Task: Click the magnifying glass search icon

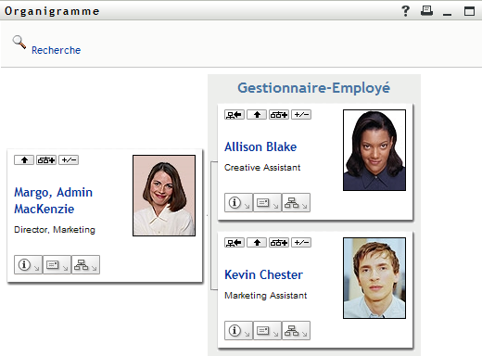Action: (19, 43)
